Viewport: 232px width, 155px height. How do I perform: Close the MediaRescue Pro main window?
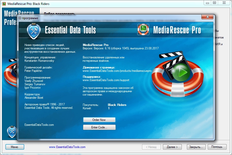224,3
